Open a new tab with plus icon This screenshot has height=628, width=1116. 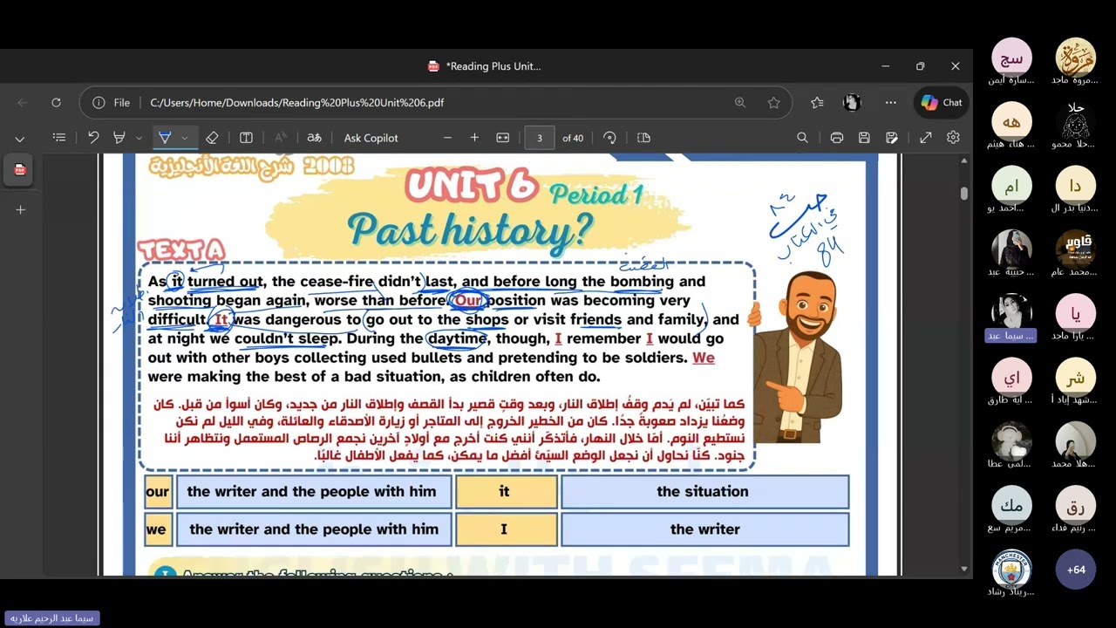point(20,209)
